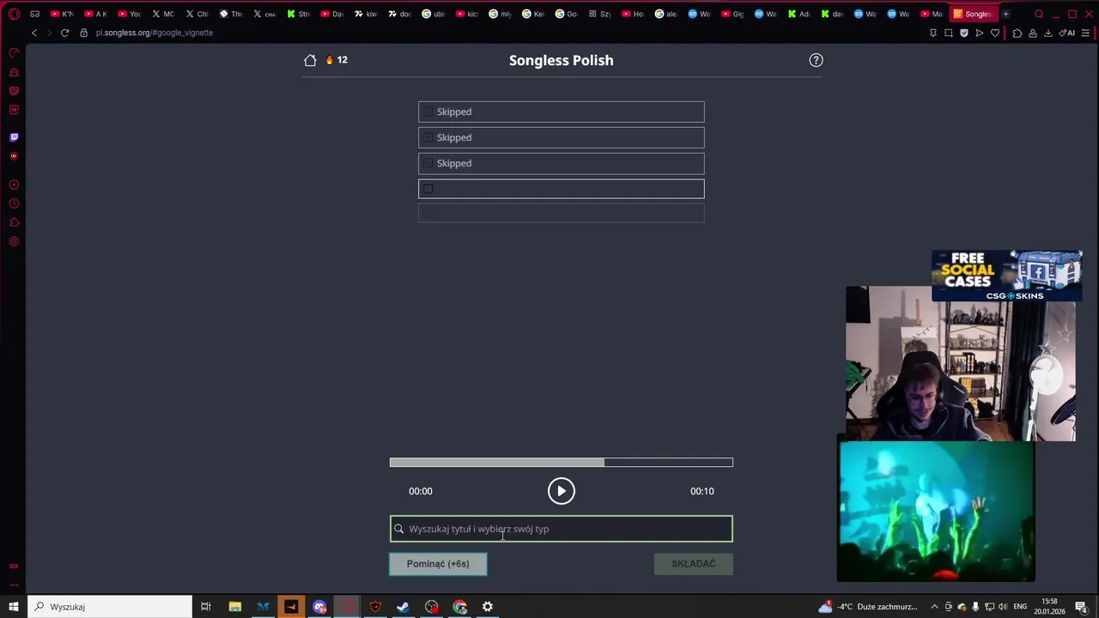
Task: Open the ENG language switcher
Action: [1021, 607]
